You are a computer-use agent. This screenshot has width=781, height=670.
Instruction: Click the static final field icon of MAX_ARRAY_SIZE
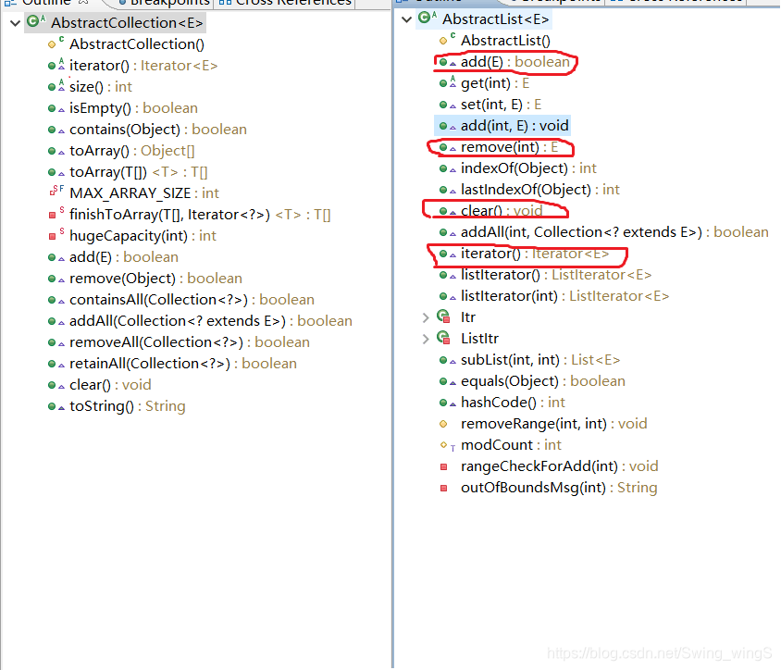click(x=56, y=192)
